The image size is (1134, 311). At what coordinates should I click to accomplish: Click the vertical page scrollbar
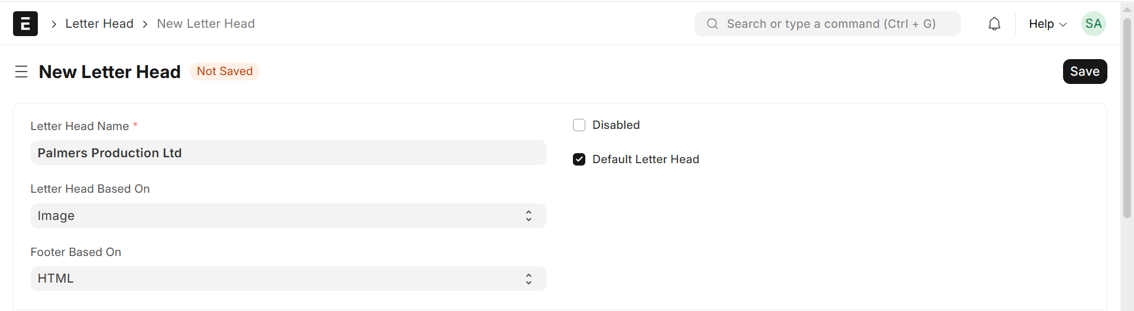pos(1127,118)
